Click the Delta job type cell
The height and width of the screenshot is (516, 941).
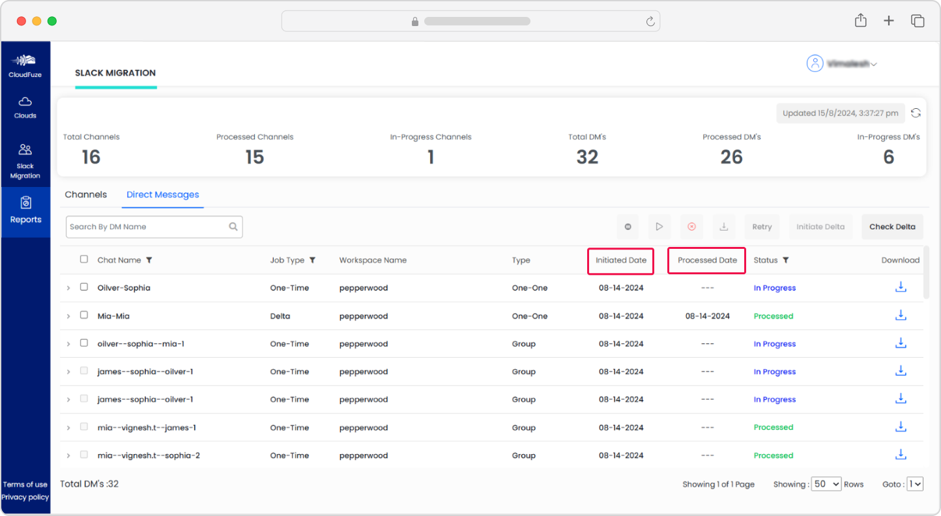point(280,316)
